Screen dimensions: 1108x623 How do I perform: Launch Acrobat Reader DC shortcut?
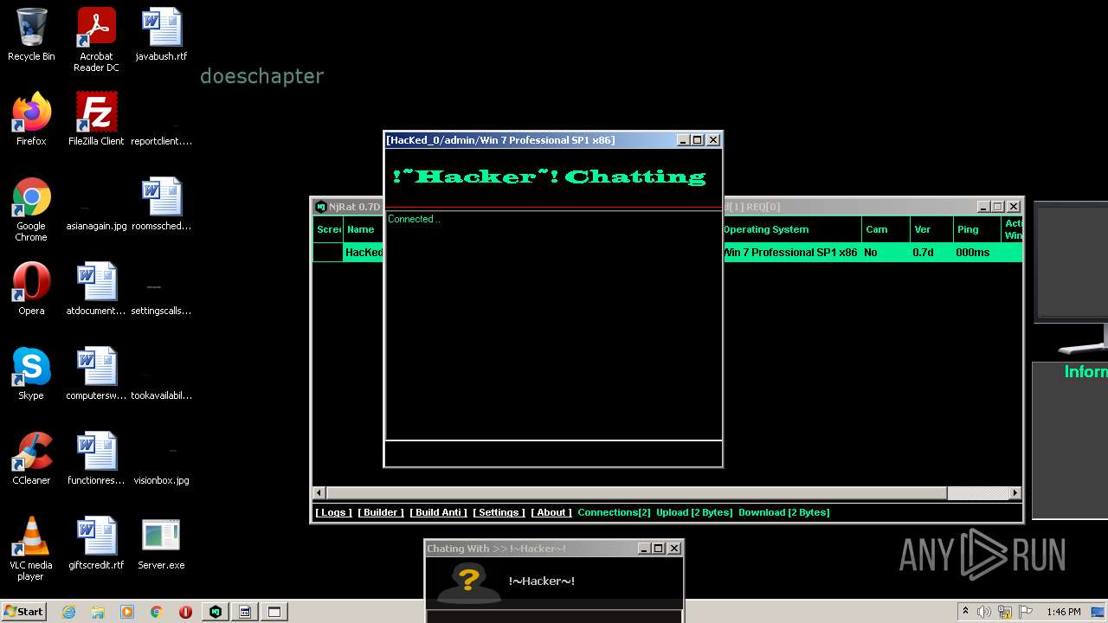pos(96,40)
